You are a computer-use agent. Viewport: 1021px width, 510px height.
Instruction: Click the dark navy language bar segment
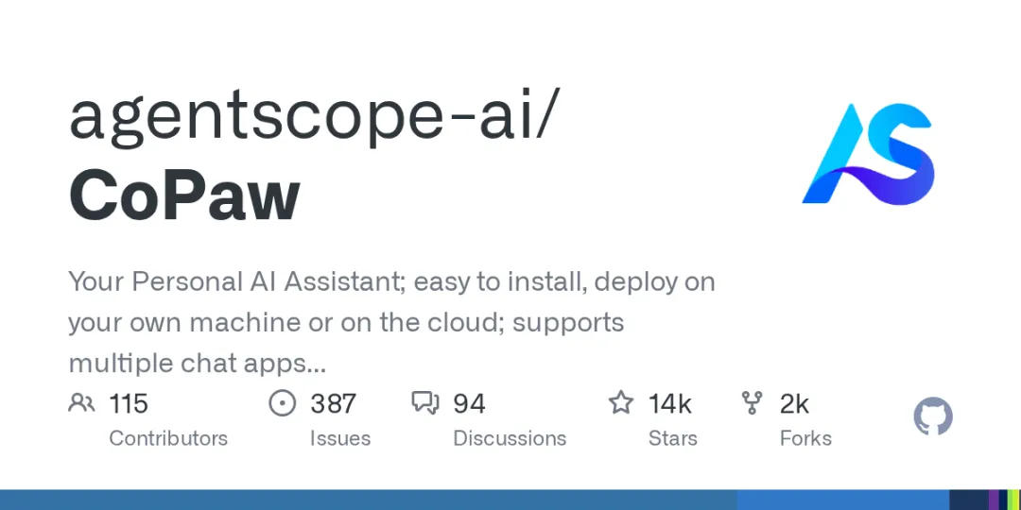969,501
